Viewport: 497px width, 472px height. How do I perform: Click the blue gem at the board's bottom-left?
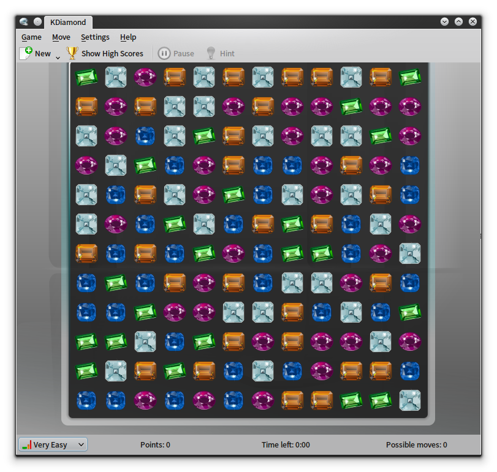pyautogui.click(x=86, y=400)
